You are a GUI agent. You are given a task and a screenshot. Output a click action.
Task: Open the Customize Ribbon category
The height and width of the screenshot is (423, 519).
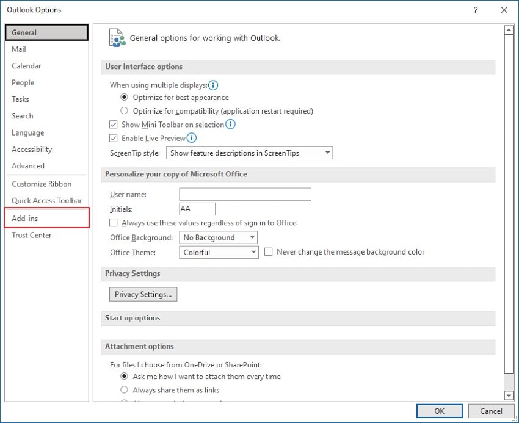(x=46, y=184)
